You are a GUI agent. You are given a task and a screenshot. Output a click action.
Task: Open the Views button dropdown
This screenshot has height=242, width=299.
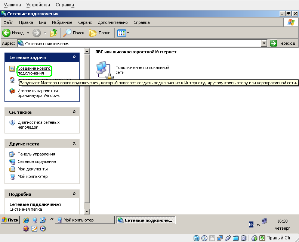tap(128, 33)
